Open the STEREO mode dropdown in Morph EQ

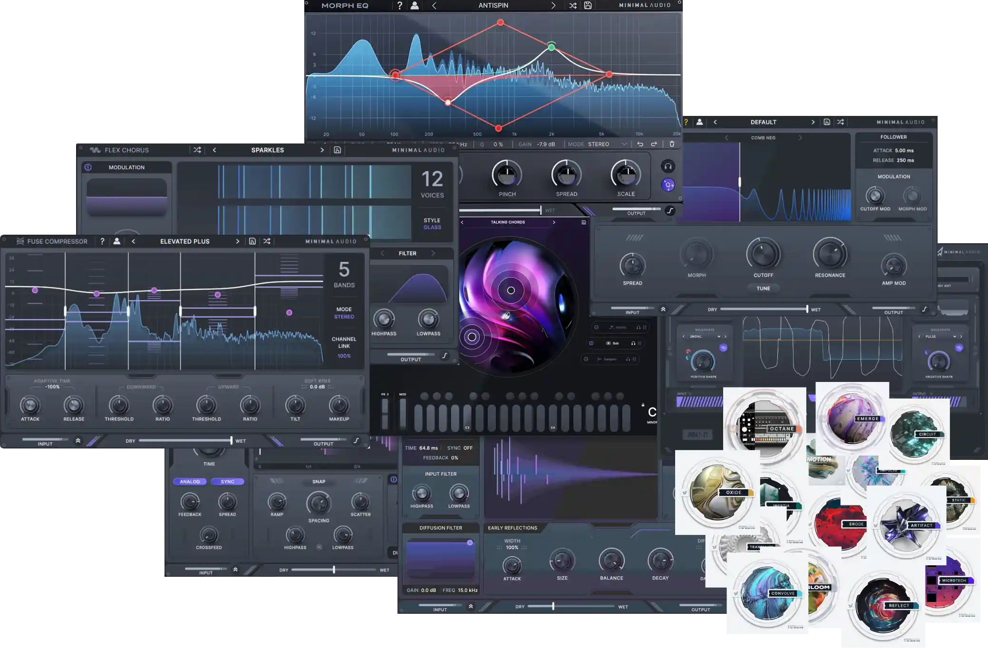pos(624,144)
